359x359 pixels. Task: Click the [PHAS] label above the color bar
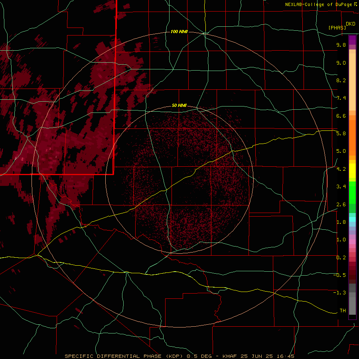coord(337,28)
